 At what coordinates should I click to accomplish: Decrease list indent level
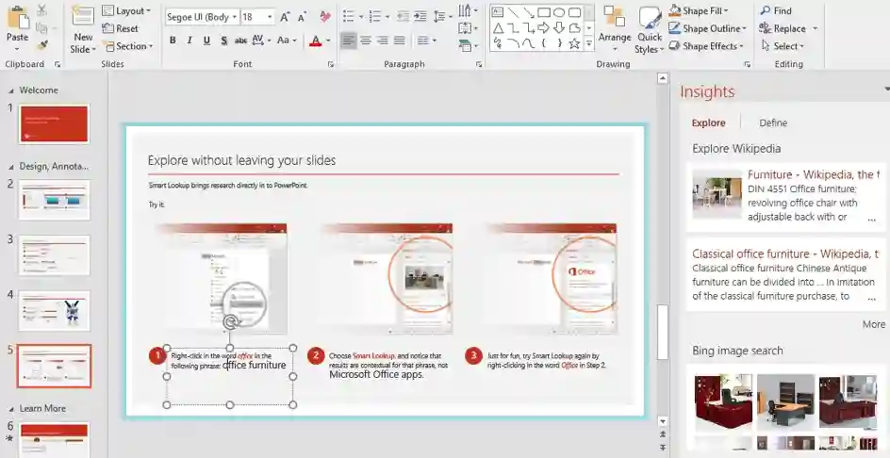tap(403, 17)
